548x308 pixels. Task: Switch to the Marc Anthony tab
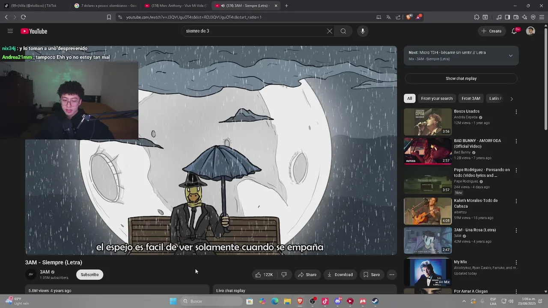[x=176, y=6]
